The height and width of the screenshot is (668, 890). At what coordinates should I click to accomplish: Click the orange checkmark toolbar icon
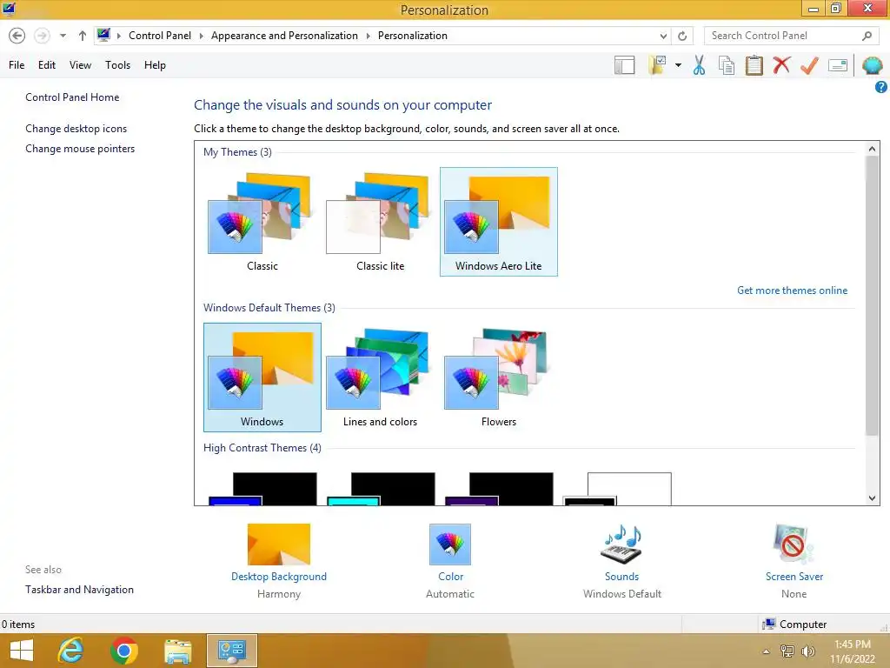809,65
